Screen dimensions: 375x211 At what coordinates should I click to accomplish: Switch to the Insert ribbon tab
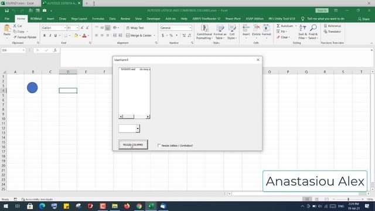(x=50, y=19)
